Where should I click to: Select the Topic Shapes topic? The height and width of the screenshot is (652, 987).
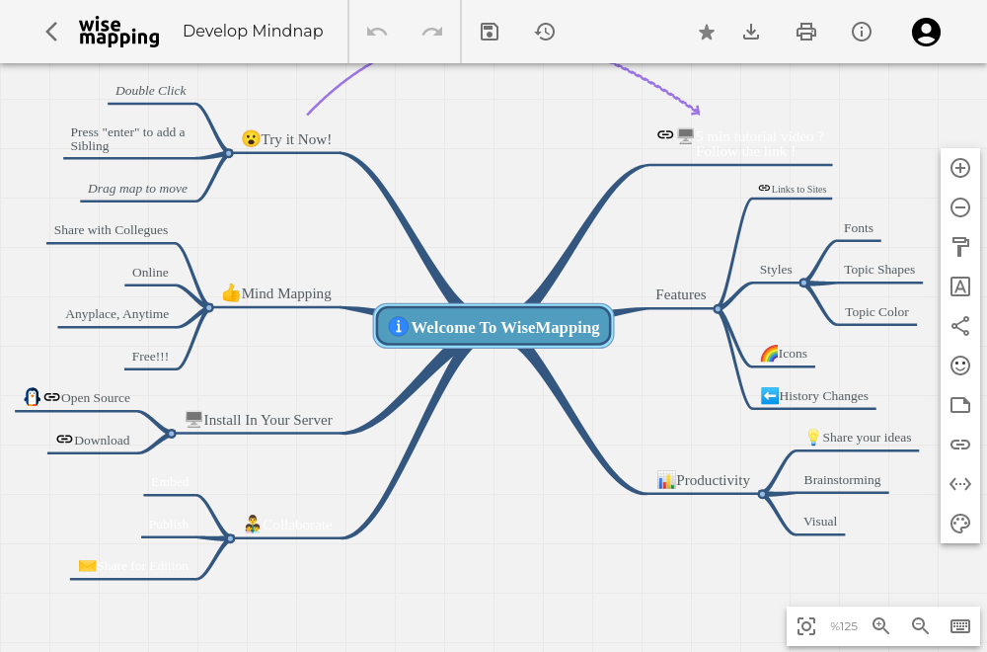879,270
